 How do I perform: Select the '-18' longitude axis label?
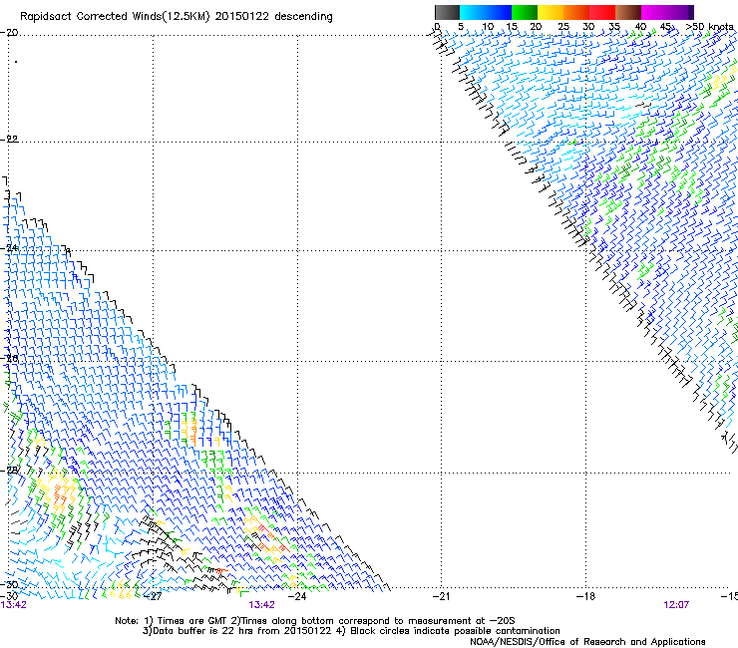coord(585,596)
